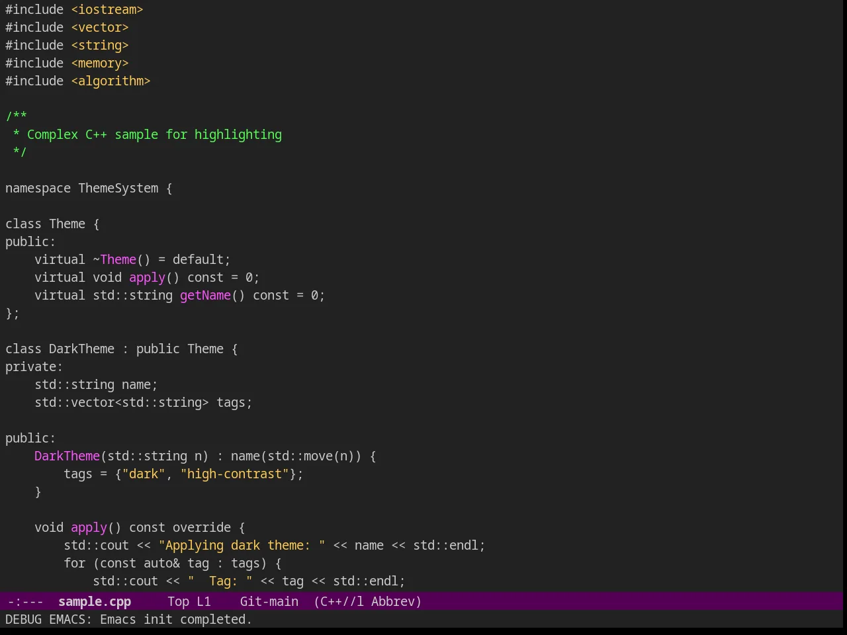Click the <string> header in the include line
Screen dimensions: 847x635
tap(100, 45)
